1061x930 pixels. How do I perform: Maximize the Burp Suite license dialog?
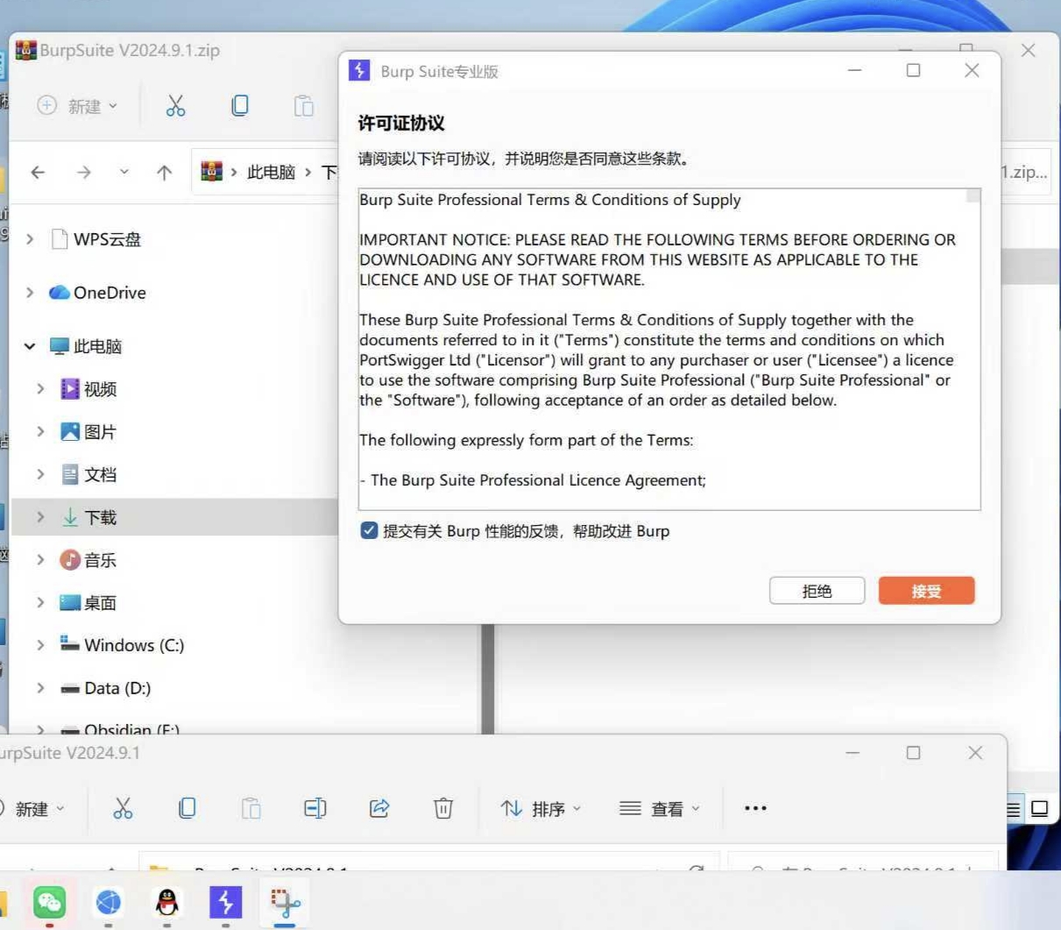tap(913, 70)
